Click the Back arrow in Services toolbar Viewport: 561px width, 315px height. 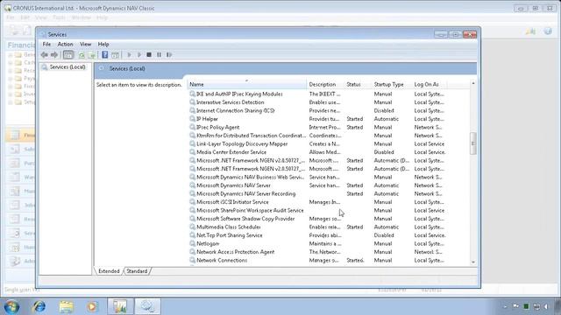point(44,55)
